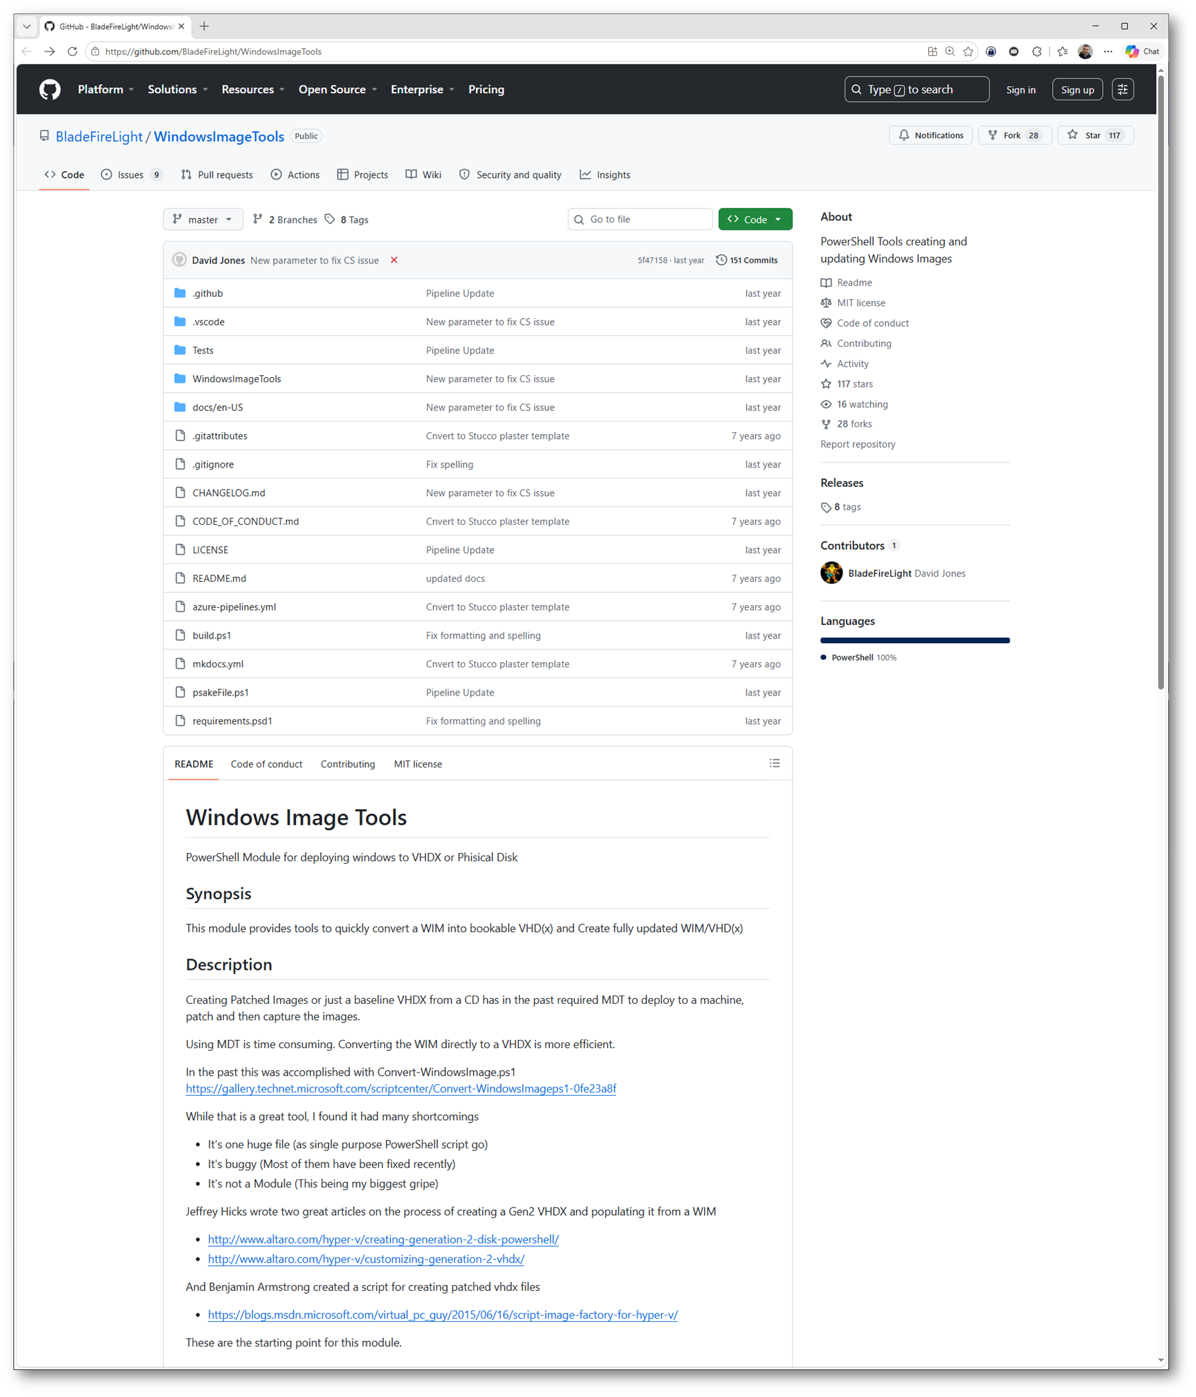Open the README outline list icon
Screen dimensions: 1196x1397
[x=775, y=763]
